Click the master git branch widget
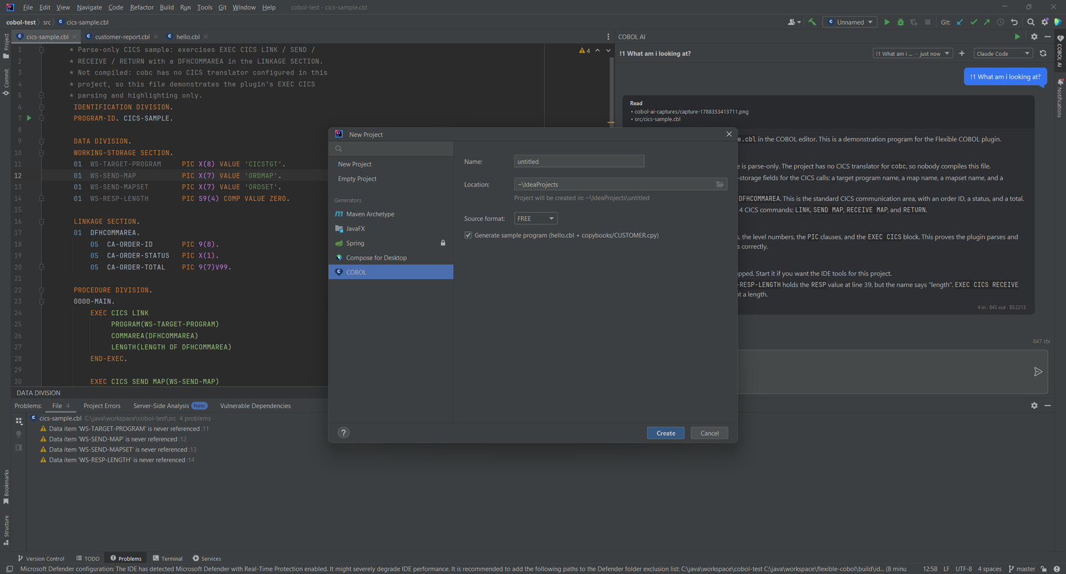 pyautogui.click(x=1022, y=569)
